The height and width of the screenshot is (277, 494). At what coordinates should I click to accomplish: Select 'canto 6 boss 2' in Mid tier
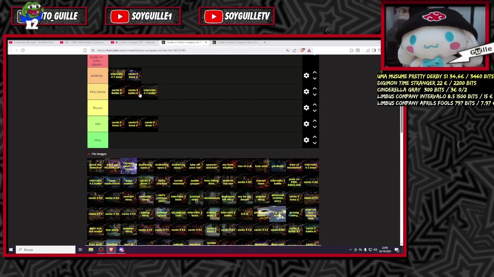coord(133,124)
